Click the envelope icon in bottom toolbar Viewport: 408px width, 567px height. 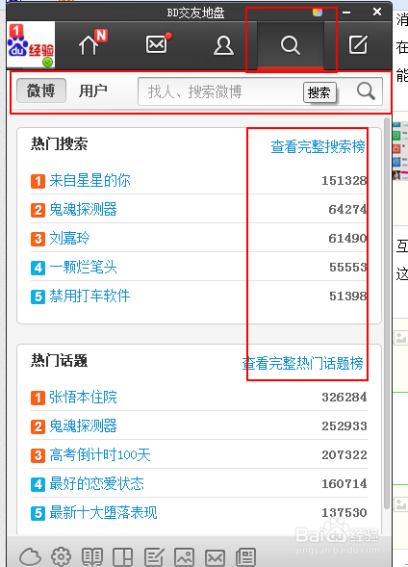click(x=215, y=557)
